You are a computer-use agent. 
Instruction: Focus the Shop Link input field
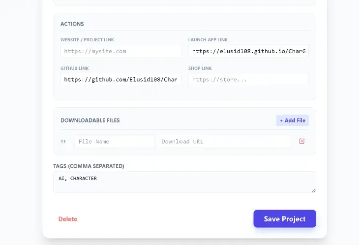[248, 80]
